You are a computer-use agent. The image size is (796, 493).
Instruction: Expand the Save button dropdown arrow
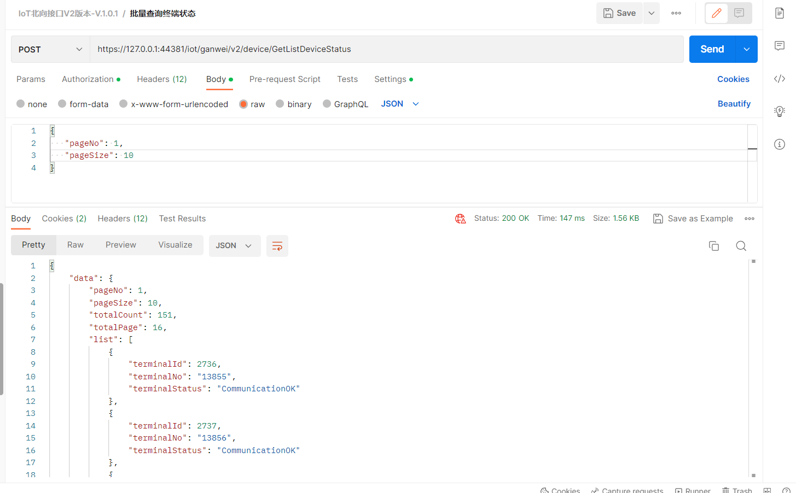pos(651,13)
